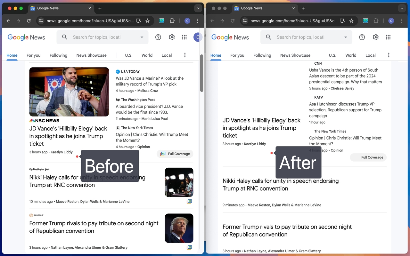Open the Following tab in left window
410x256 pixels.
pos(58,55)
